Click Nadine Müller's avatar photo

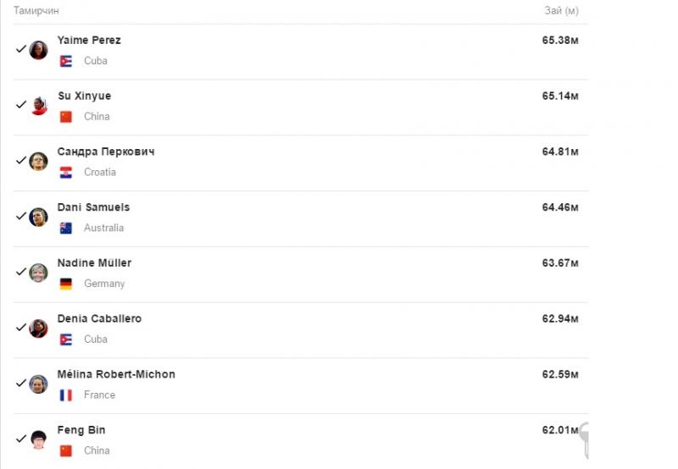coord(38,273)
